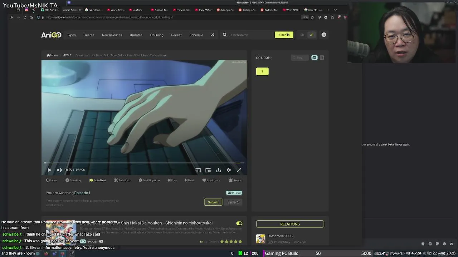Open the OnGoing page

point(157,35)
